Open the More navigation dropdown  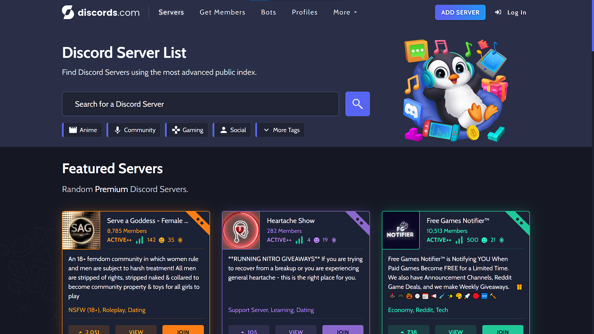click(x=345, y=12)
